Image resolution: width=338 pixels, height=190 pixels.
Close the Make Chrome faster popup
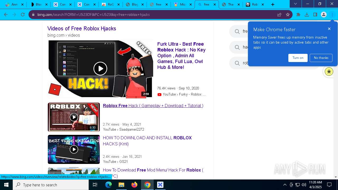point(329,29)
